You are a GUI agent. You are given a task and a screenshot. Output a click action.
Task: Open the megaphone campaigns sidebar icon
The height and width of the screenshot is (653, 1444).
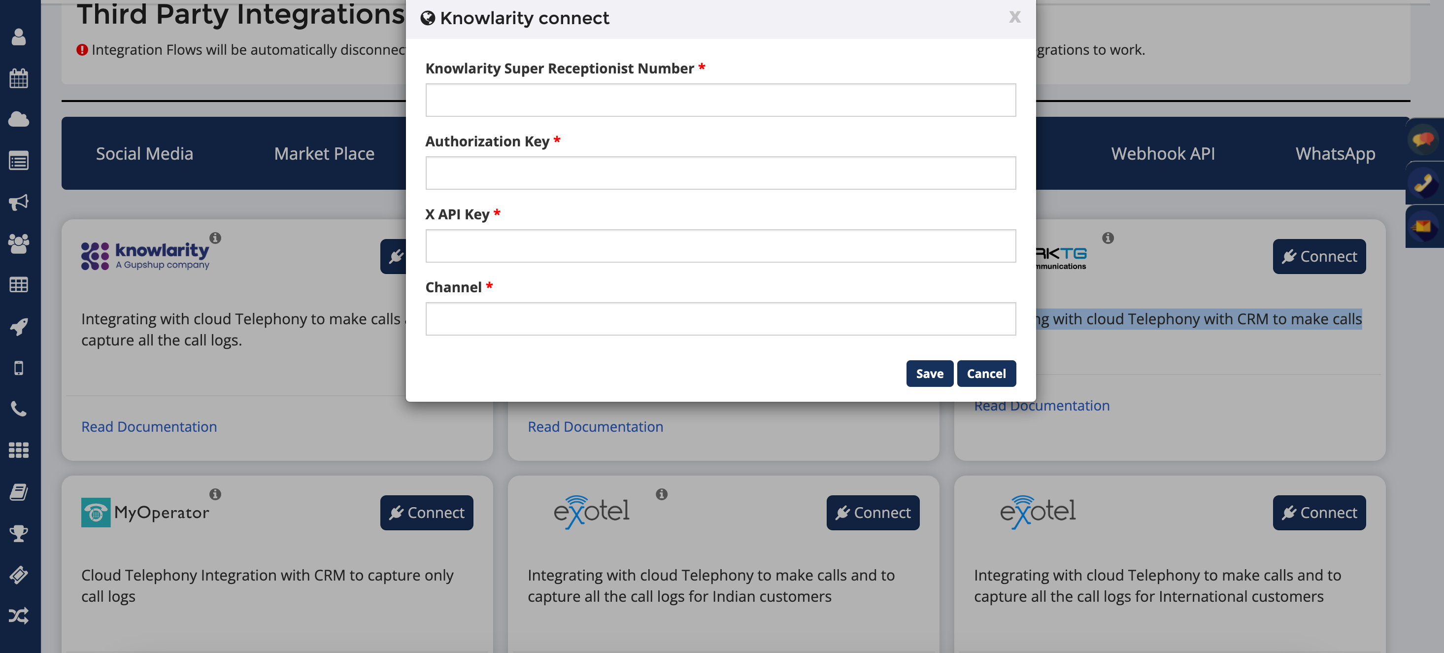click(x=19, y=203)
